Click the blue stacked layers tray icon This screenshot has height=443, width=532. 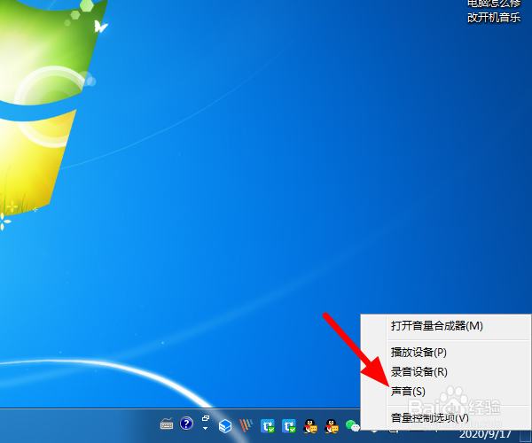point(224,426)
